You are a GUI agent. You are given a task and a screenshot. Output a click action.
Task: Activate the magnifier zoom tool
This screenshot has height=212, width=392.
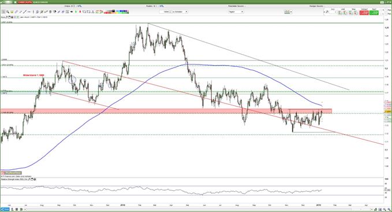coord(8,12)
